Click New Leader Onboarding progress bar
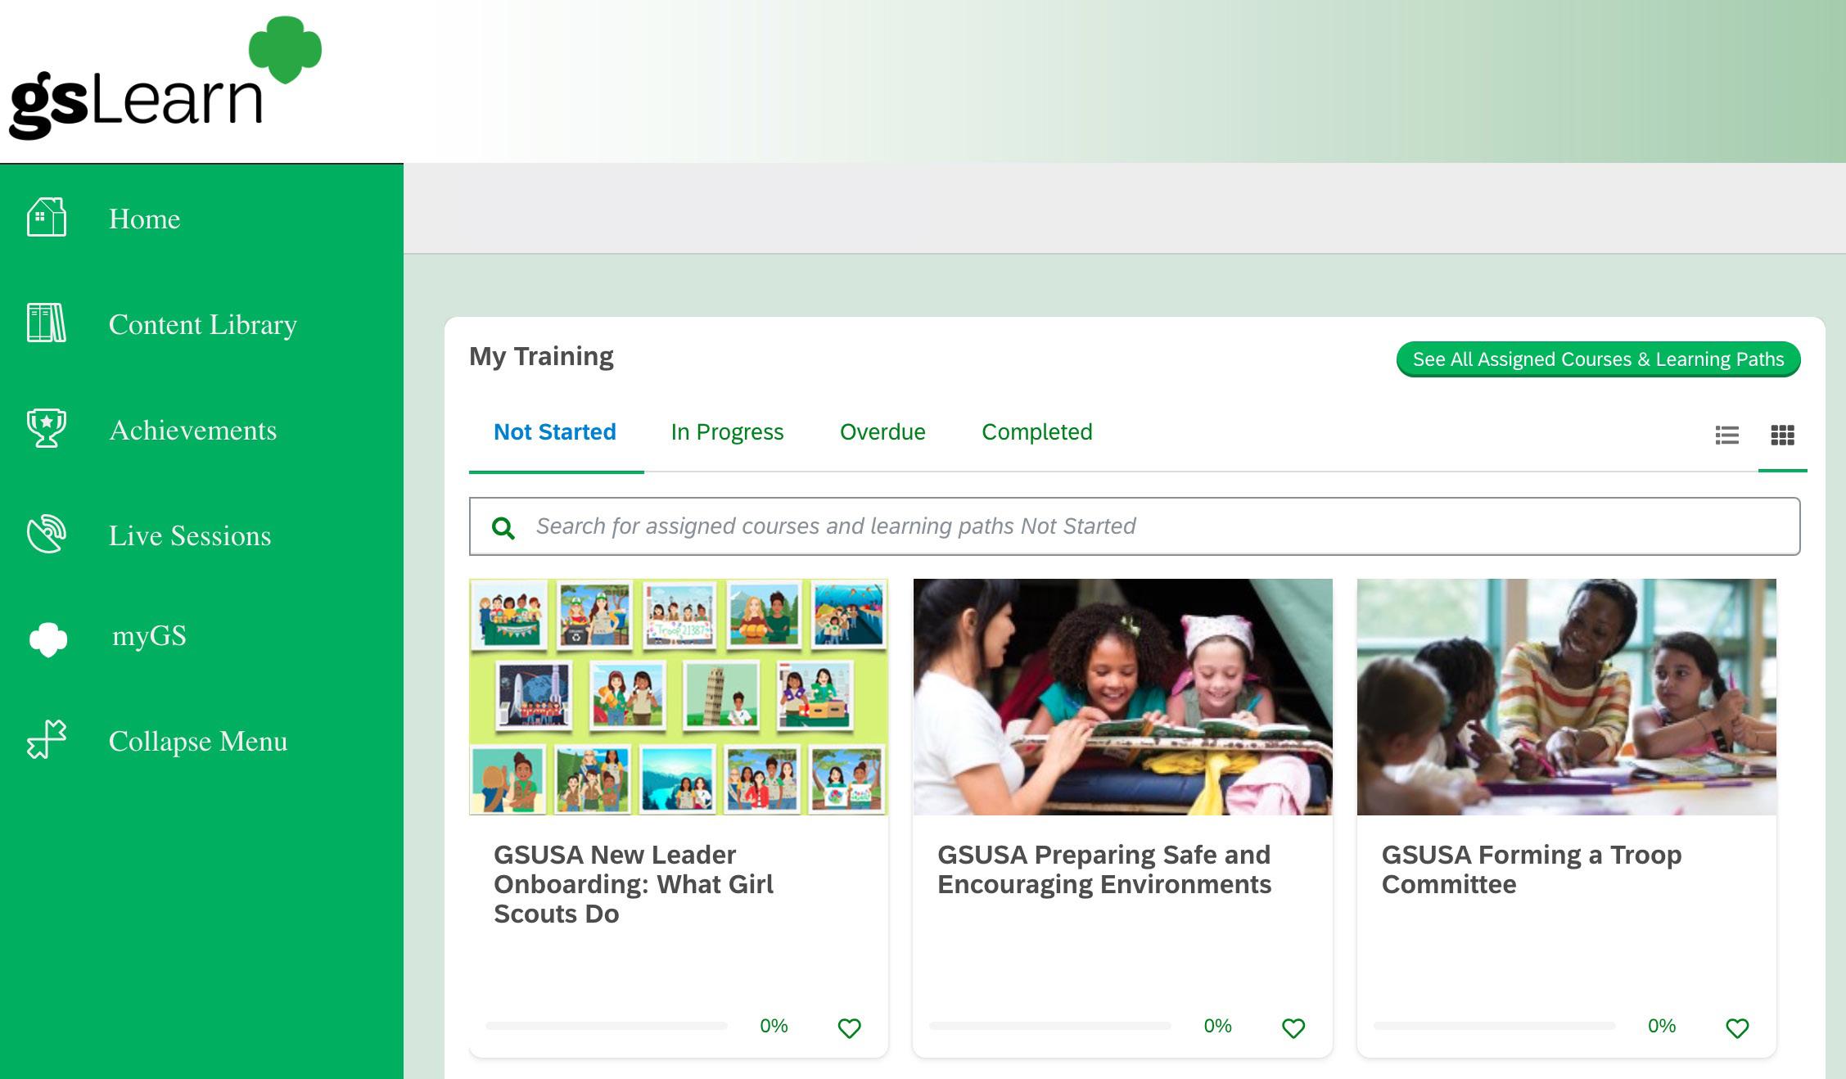Viewport: 1846px width, 1079px height. click(x=606, y=1026)
